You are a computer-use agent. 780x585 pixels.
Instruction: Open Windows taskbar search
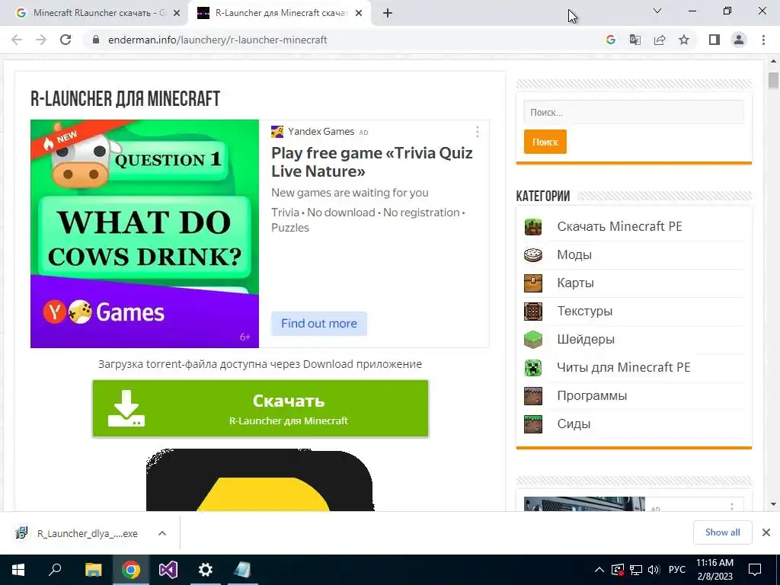point(55,570)
